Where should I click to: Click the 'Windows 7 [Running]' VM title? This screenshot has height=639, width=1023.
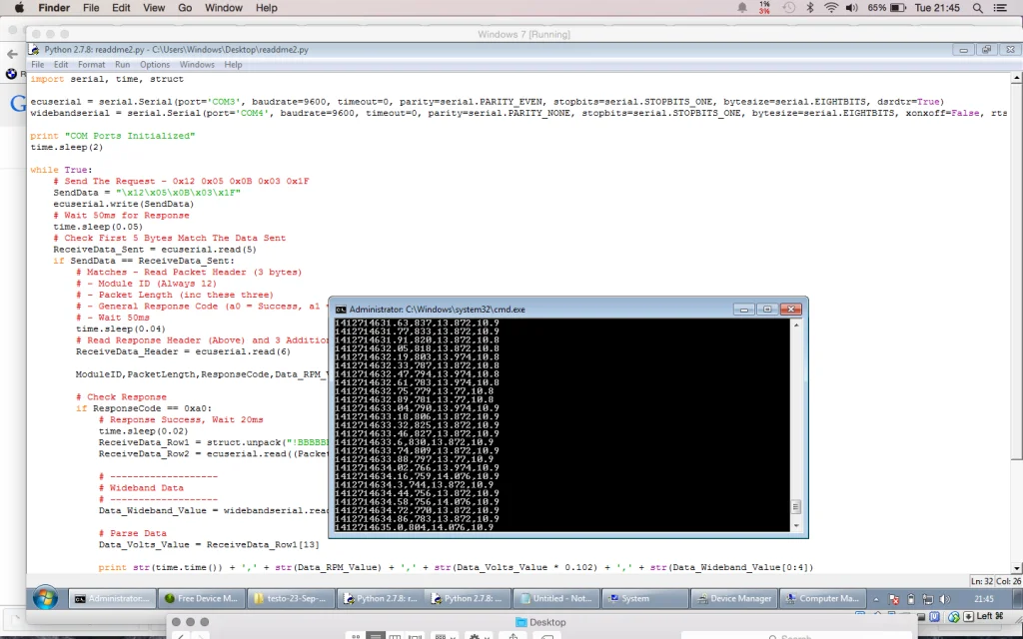point(523,34)
